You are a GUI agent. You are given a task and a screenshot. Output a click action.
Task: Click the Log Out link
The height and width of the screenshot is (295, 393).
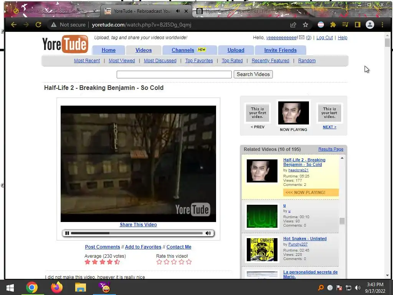click(x=325, y=38)
